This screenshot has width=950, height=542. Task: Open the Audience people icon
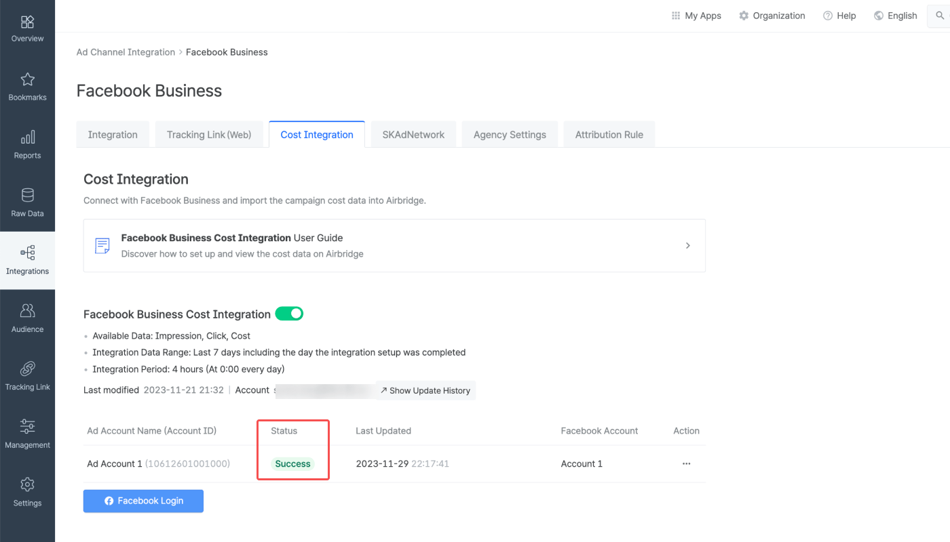[x=27, y=311]
